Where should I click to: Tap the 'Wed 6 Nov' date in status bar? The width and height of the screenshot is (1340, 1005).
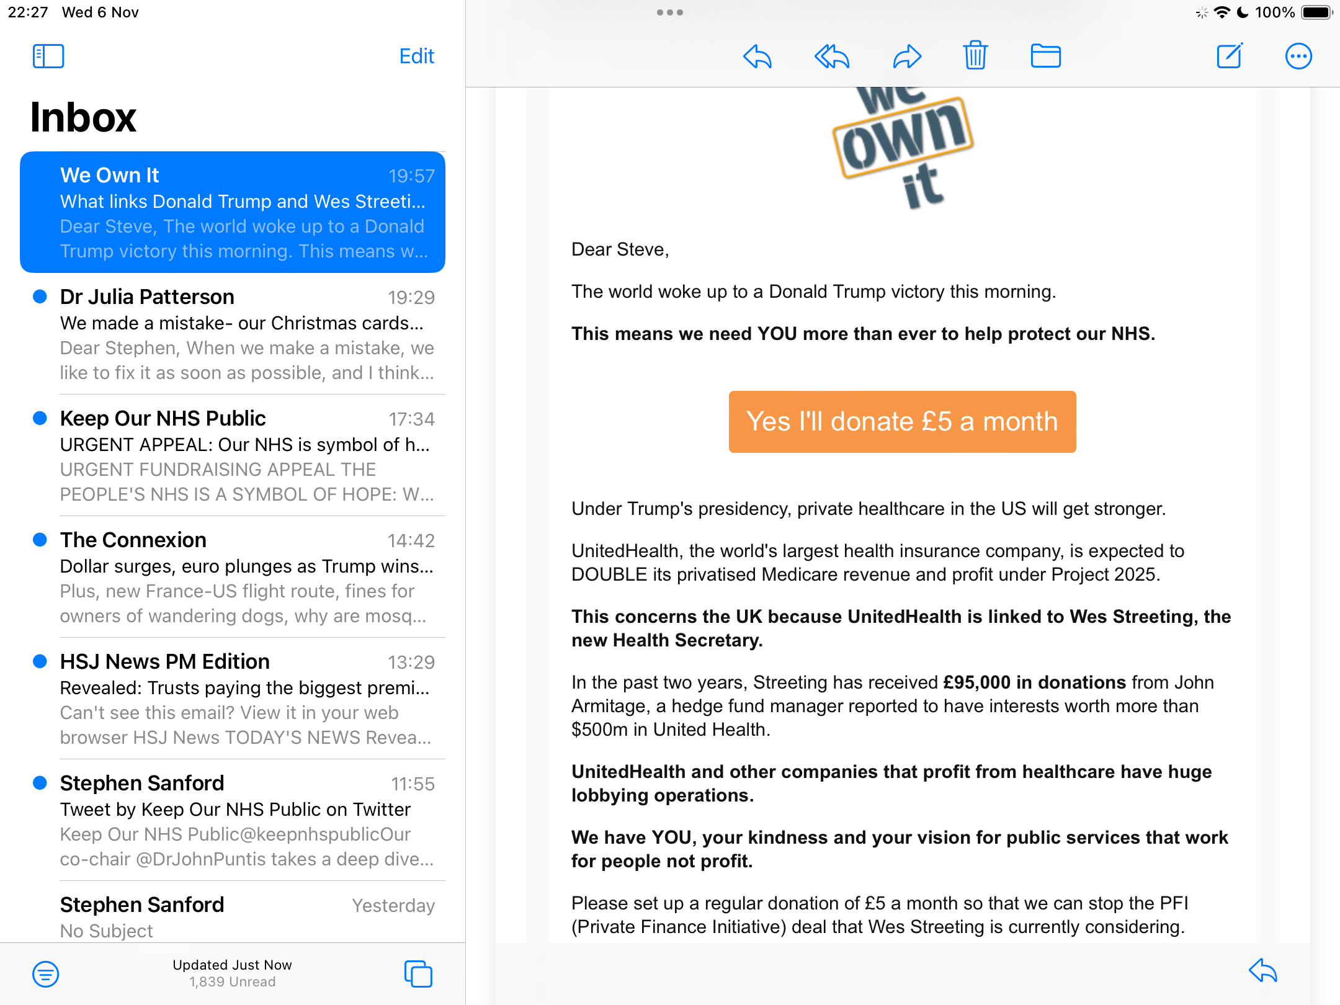point(100,12)
